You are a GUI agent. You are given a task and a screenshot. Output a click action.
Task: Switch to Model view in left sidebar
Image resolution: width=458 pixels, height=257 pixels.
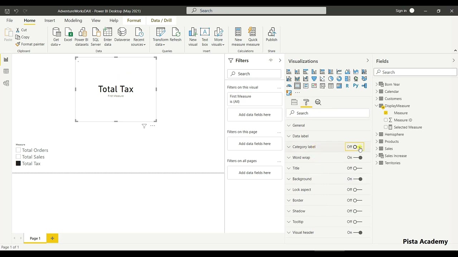coord(6,83)
